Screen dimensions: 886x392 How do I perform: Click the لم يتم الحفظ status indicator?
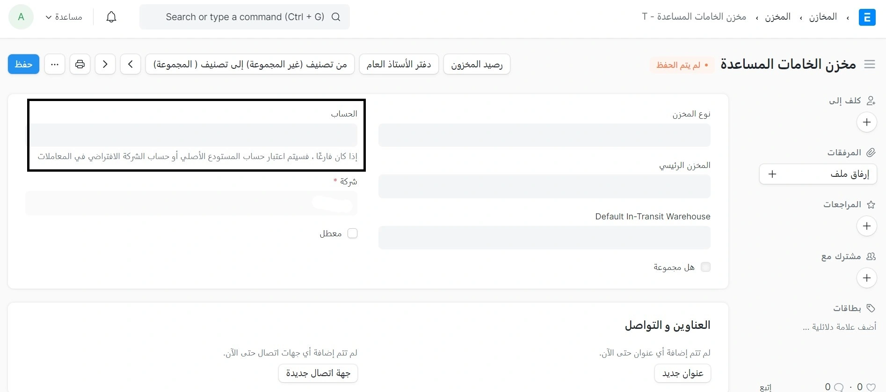pos(682,65)
